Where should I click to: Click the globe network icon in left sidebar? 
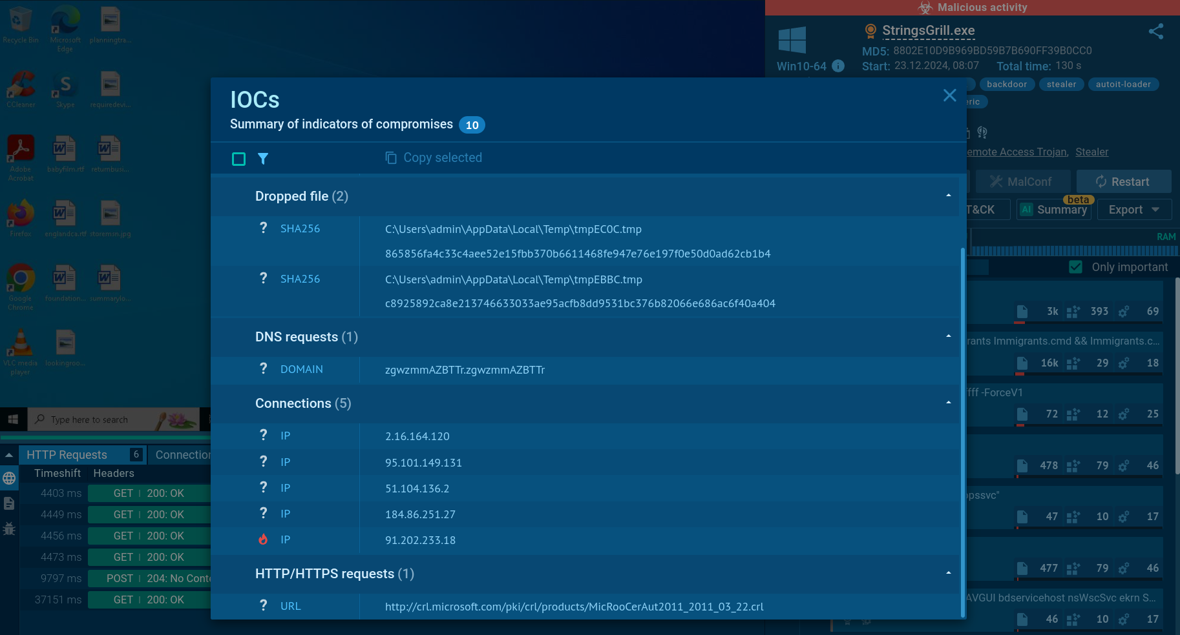9,478
